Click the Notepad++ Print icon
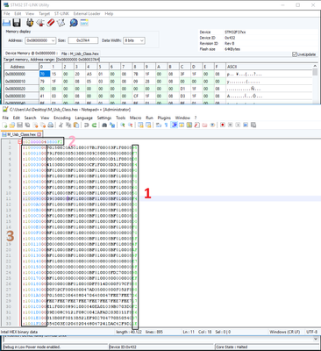The height and width of the screenshot is (351, 321). (50, 125)
